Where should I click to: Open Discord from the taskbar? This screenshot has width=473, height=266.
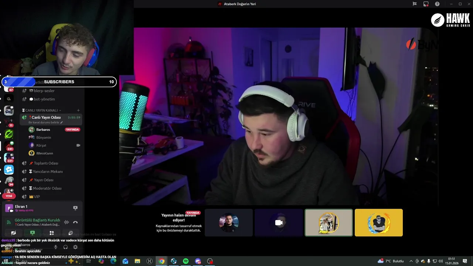198,261
